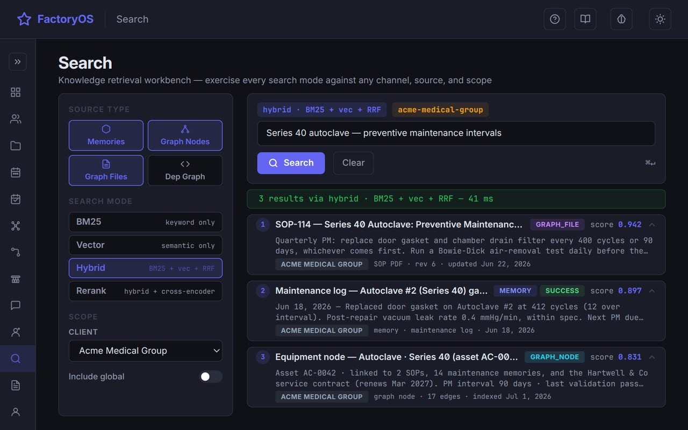The image size is (688, 430).
Task: Click the FactoryOS star logo
Action: pos(24,19)
